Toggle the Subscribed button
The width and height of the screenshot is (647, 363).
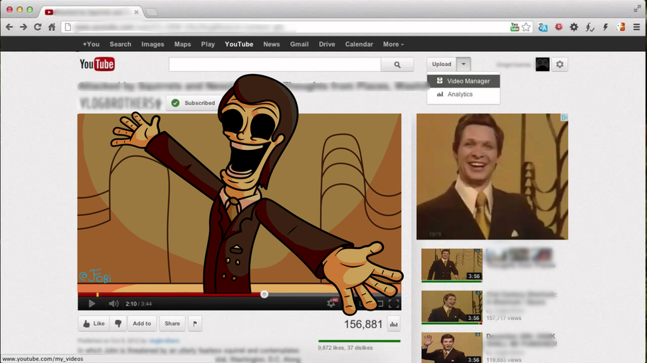coord(194,103)
